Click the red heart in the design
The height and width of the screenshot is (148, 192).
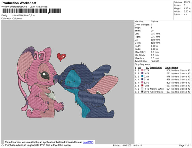click(x=61, y=57)
